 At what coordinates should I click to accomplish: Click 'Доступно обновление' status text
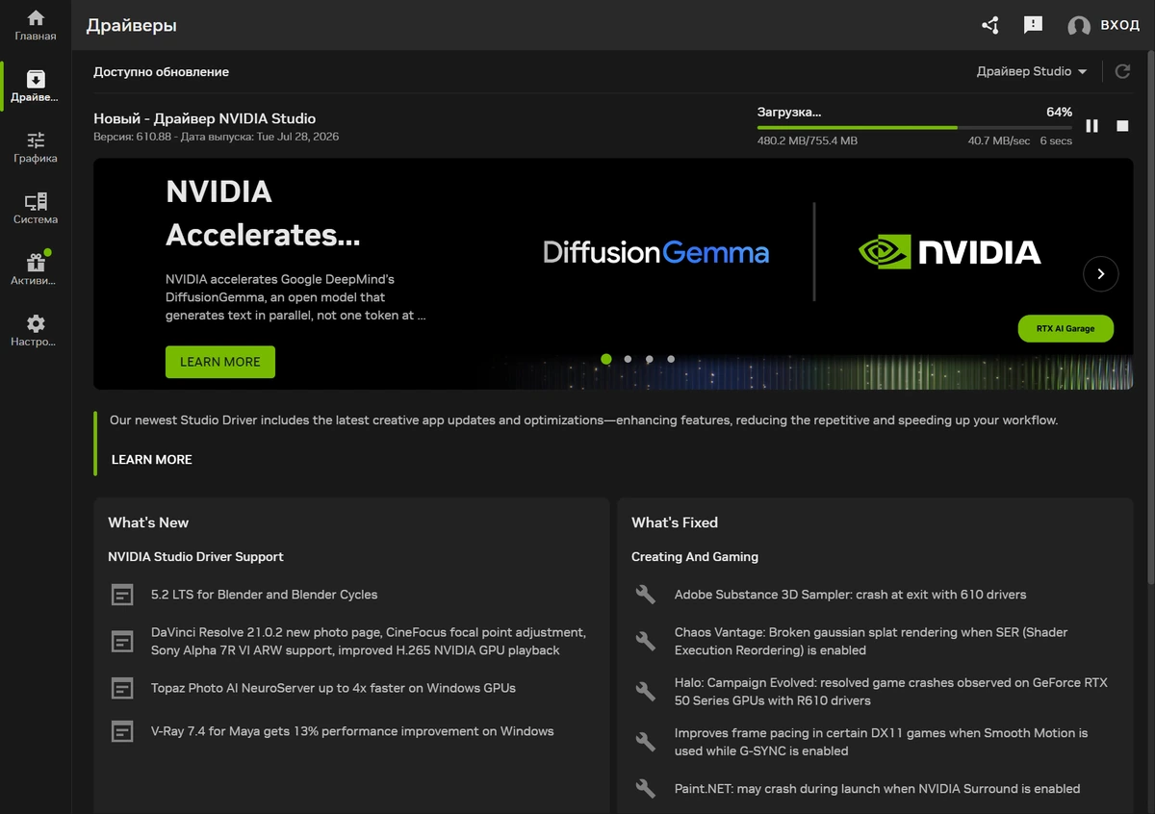(161, 72)
